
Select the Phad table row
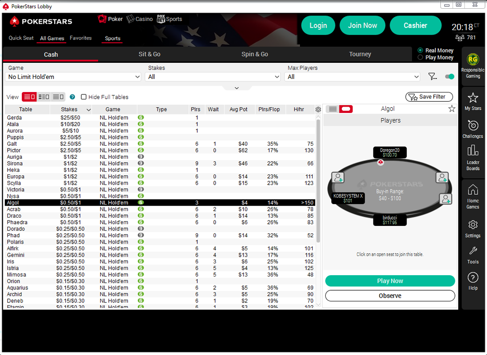coord(160,235)
